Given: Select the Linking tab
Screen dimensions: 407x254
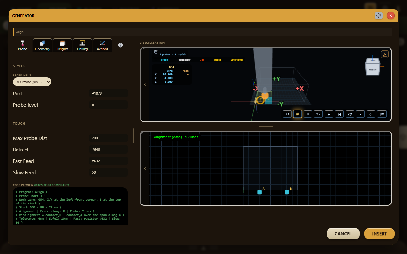Looking at the screenshot, I should point(82,45).
